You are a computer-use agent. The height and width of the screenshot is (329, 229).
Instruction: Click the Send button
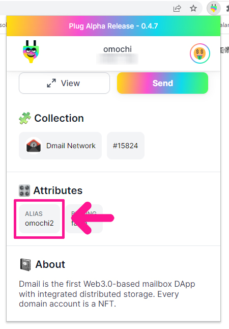click(x=162, y=83)
